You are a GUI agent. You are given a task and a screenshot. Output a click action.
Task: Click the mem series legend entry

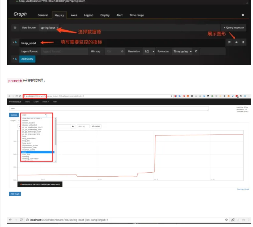[40, 185]
